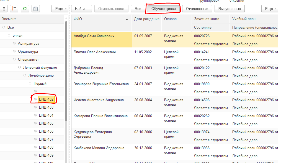Click the expand tree icon with orange down arrow
Image resolution: width=281 pixels, height=163 pixels.
[4, 9]
